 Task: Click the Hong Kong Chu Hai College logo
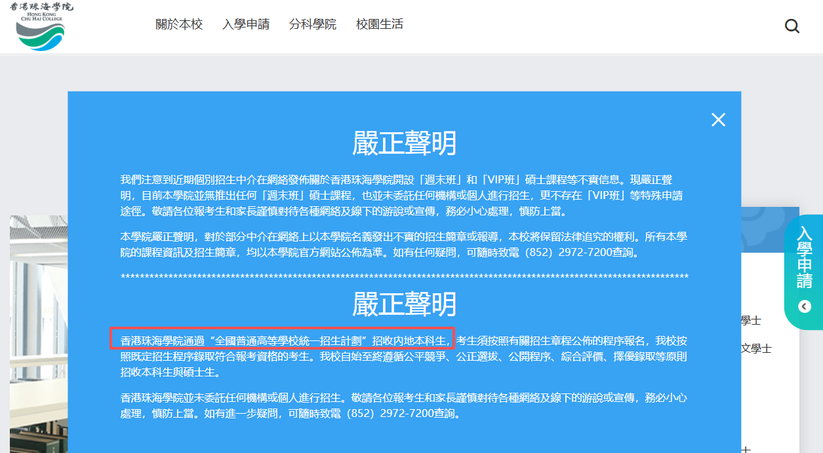pos(41,29)
